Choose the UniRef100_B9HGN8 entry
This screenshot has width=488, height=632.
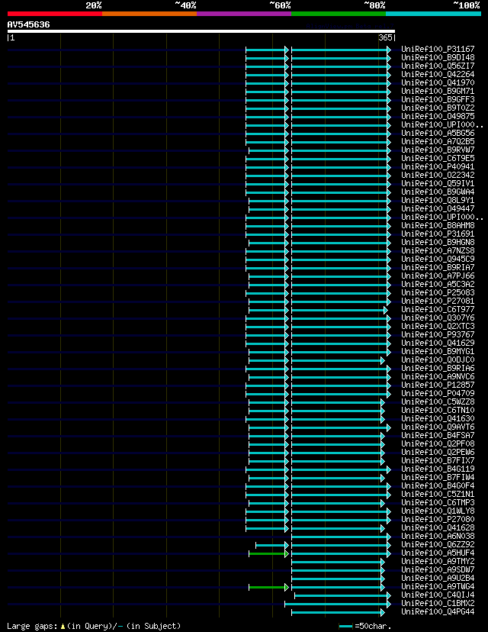pos(438,242)
